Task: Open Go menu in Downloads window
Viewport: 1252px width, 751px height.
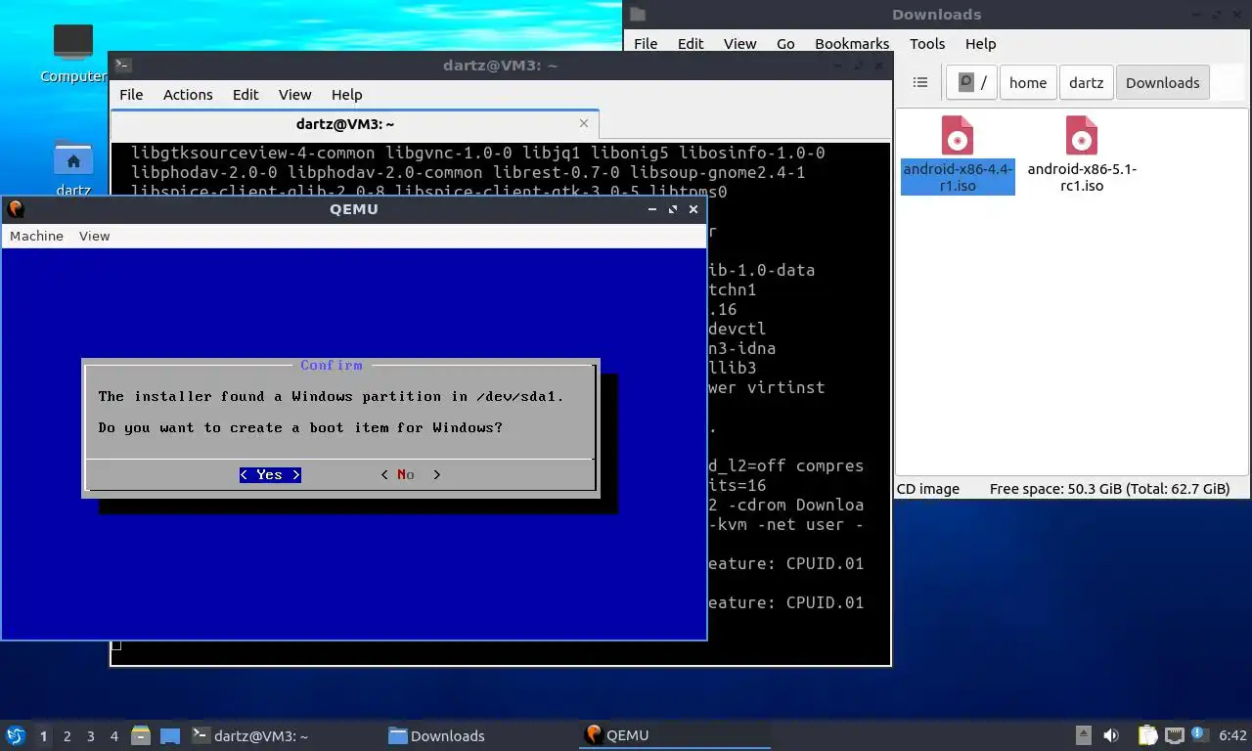Action: click(x=785, y=44)
